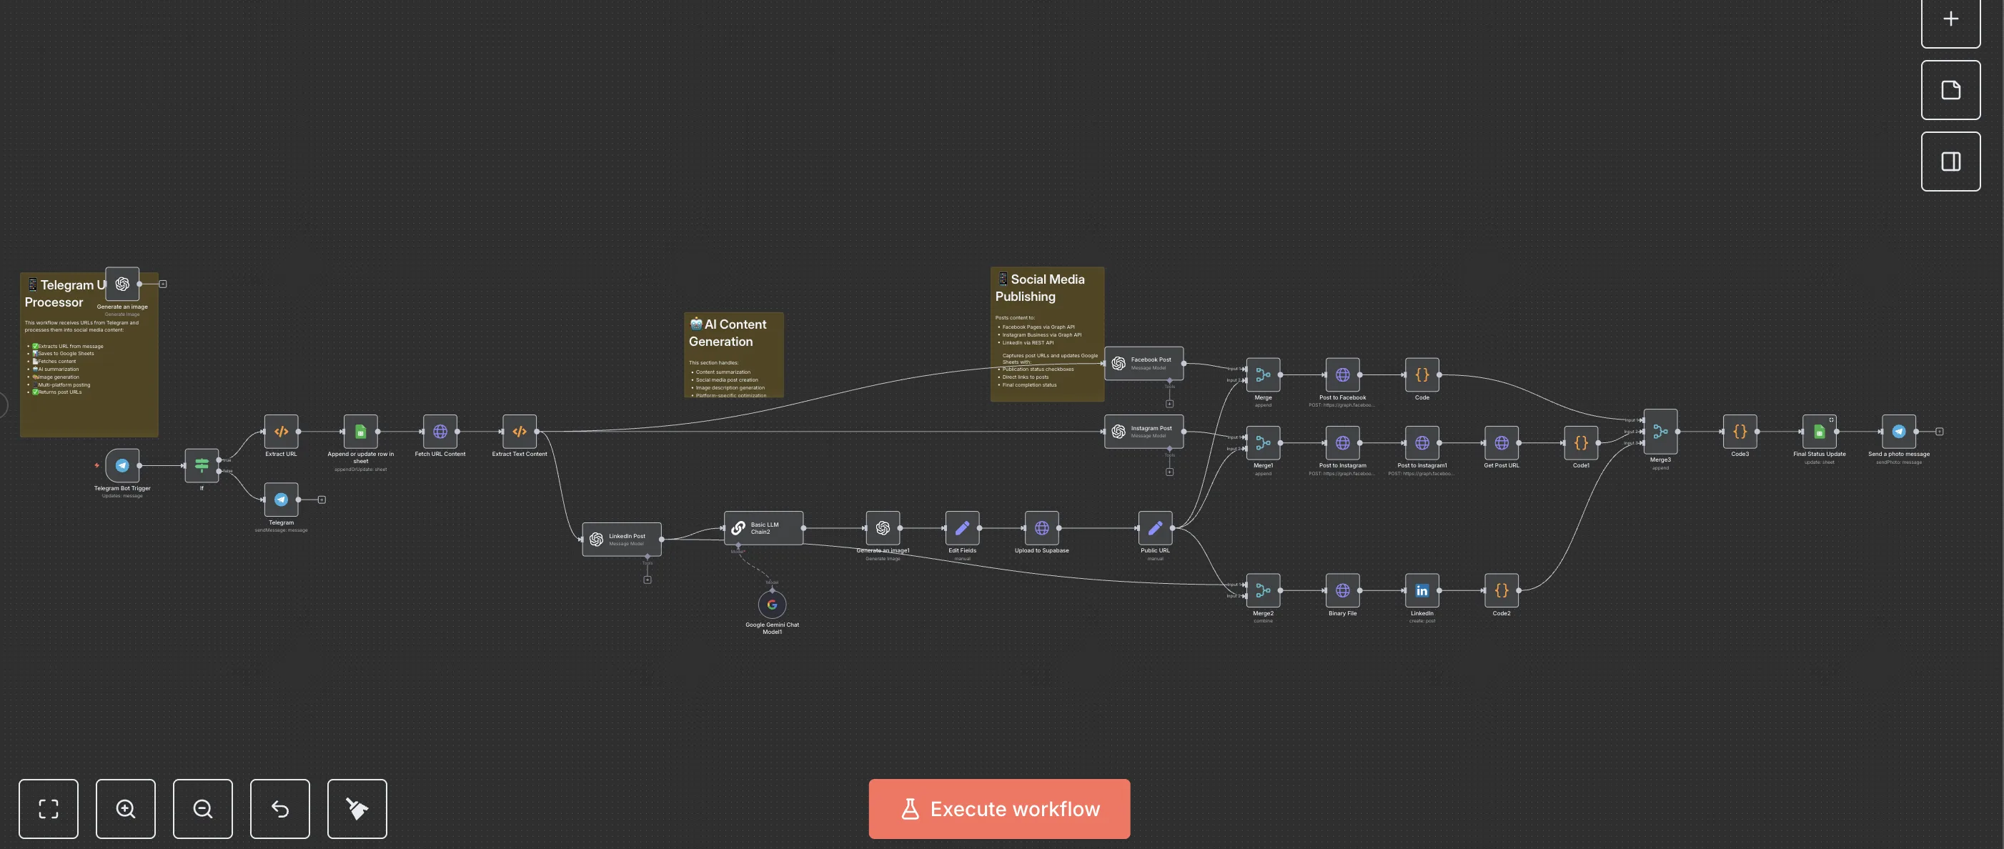Select the Extract Text Content node
The height and width of the screenshot is (849, 2004).
pos(519,431)
